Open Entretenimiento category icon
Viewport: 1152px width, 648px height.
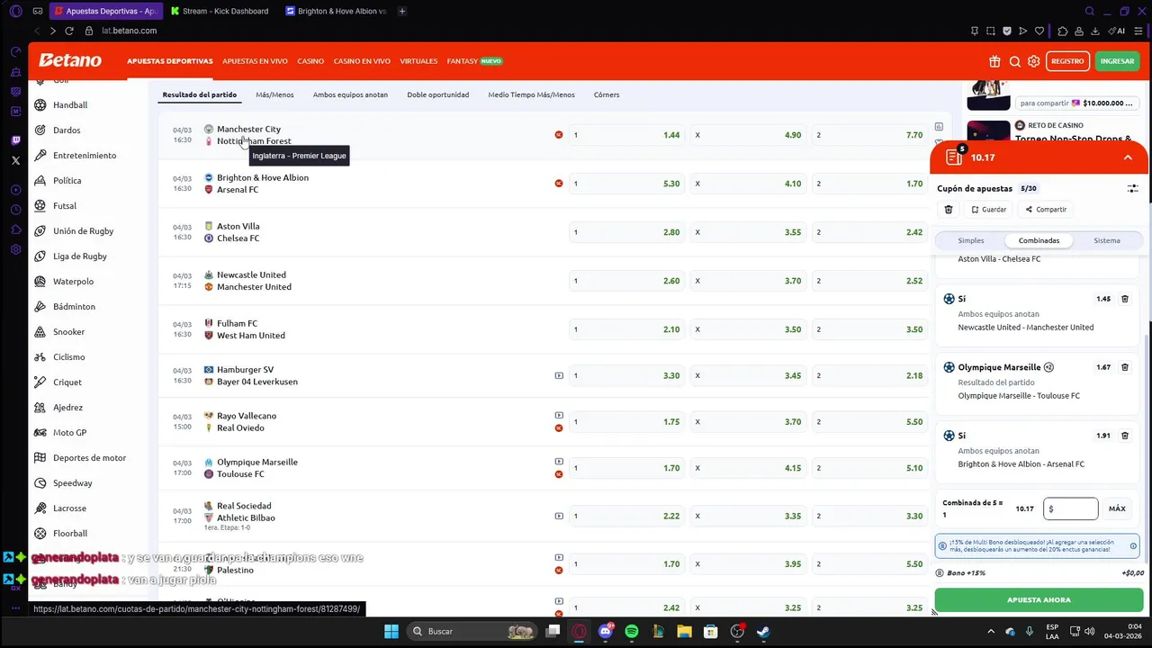[x=40, y=155]
